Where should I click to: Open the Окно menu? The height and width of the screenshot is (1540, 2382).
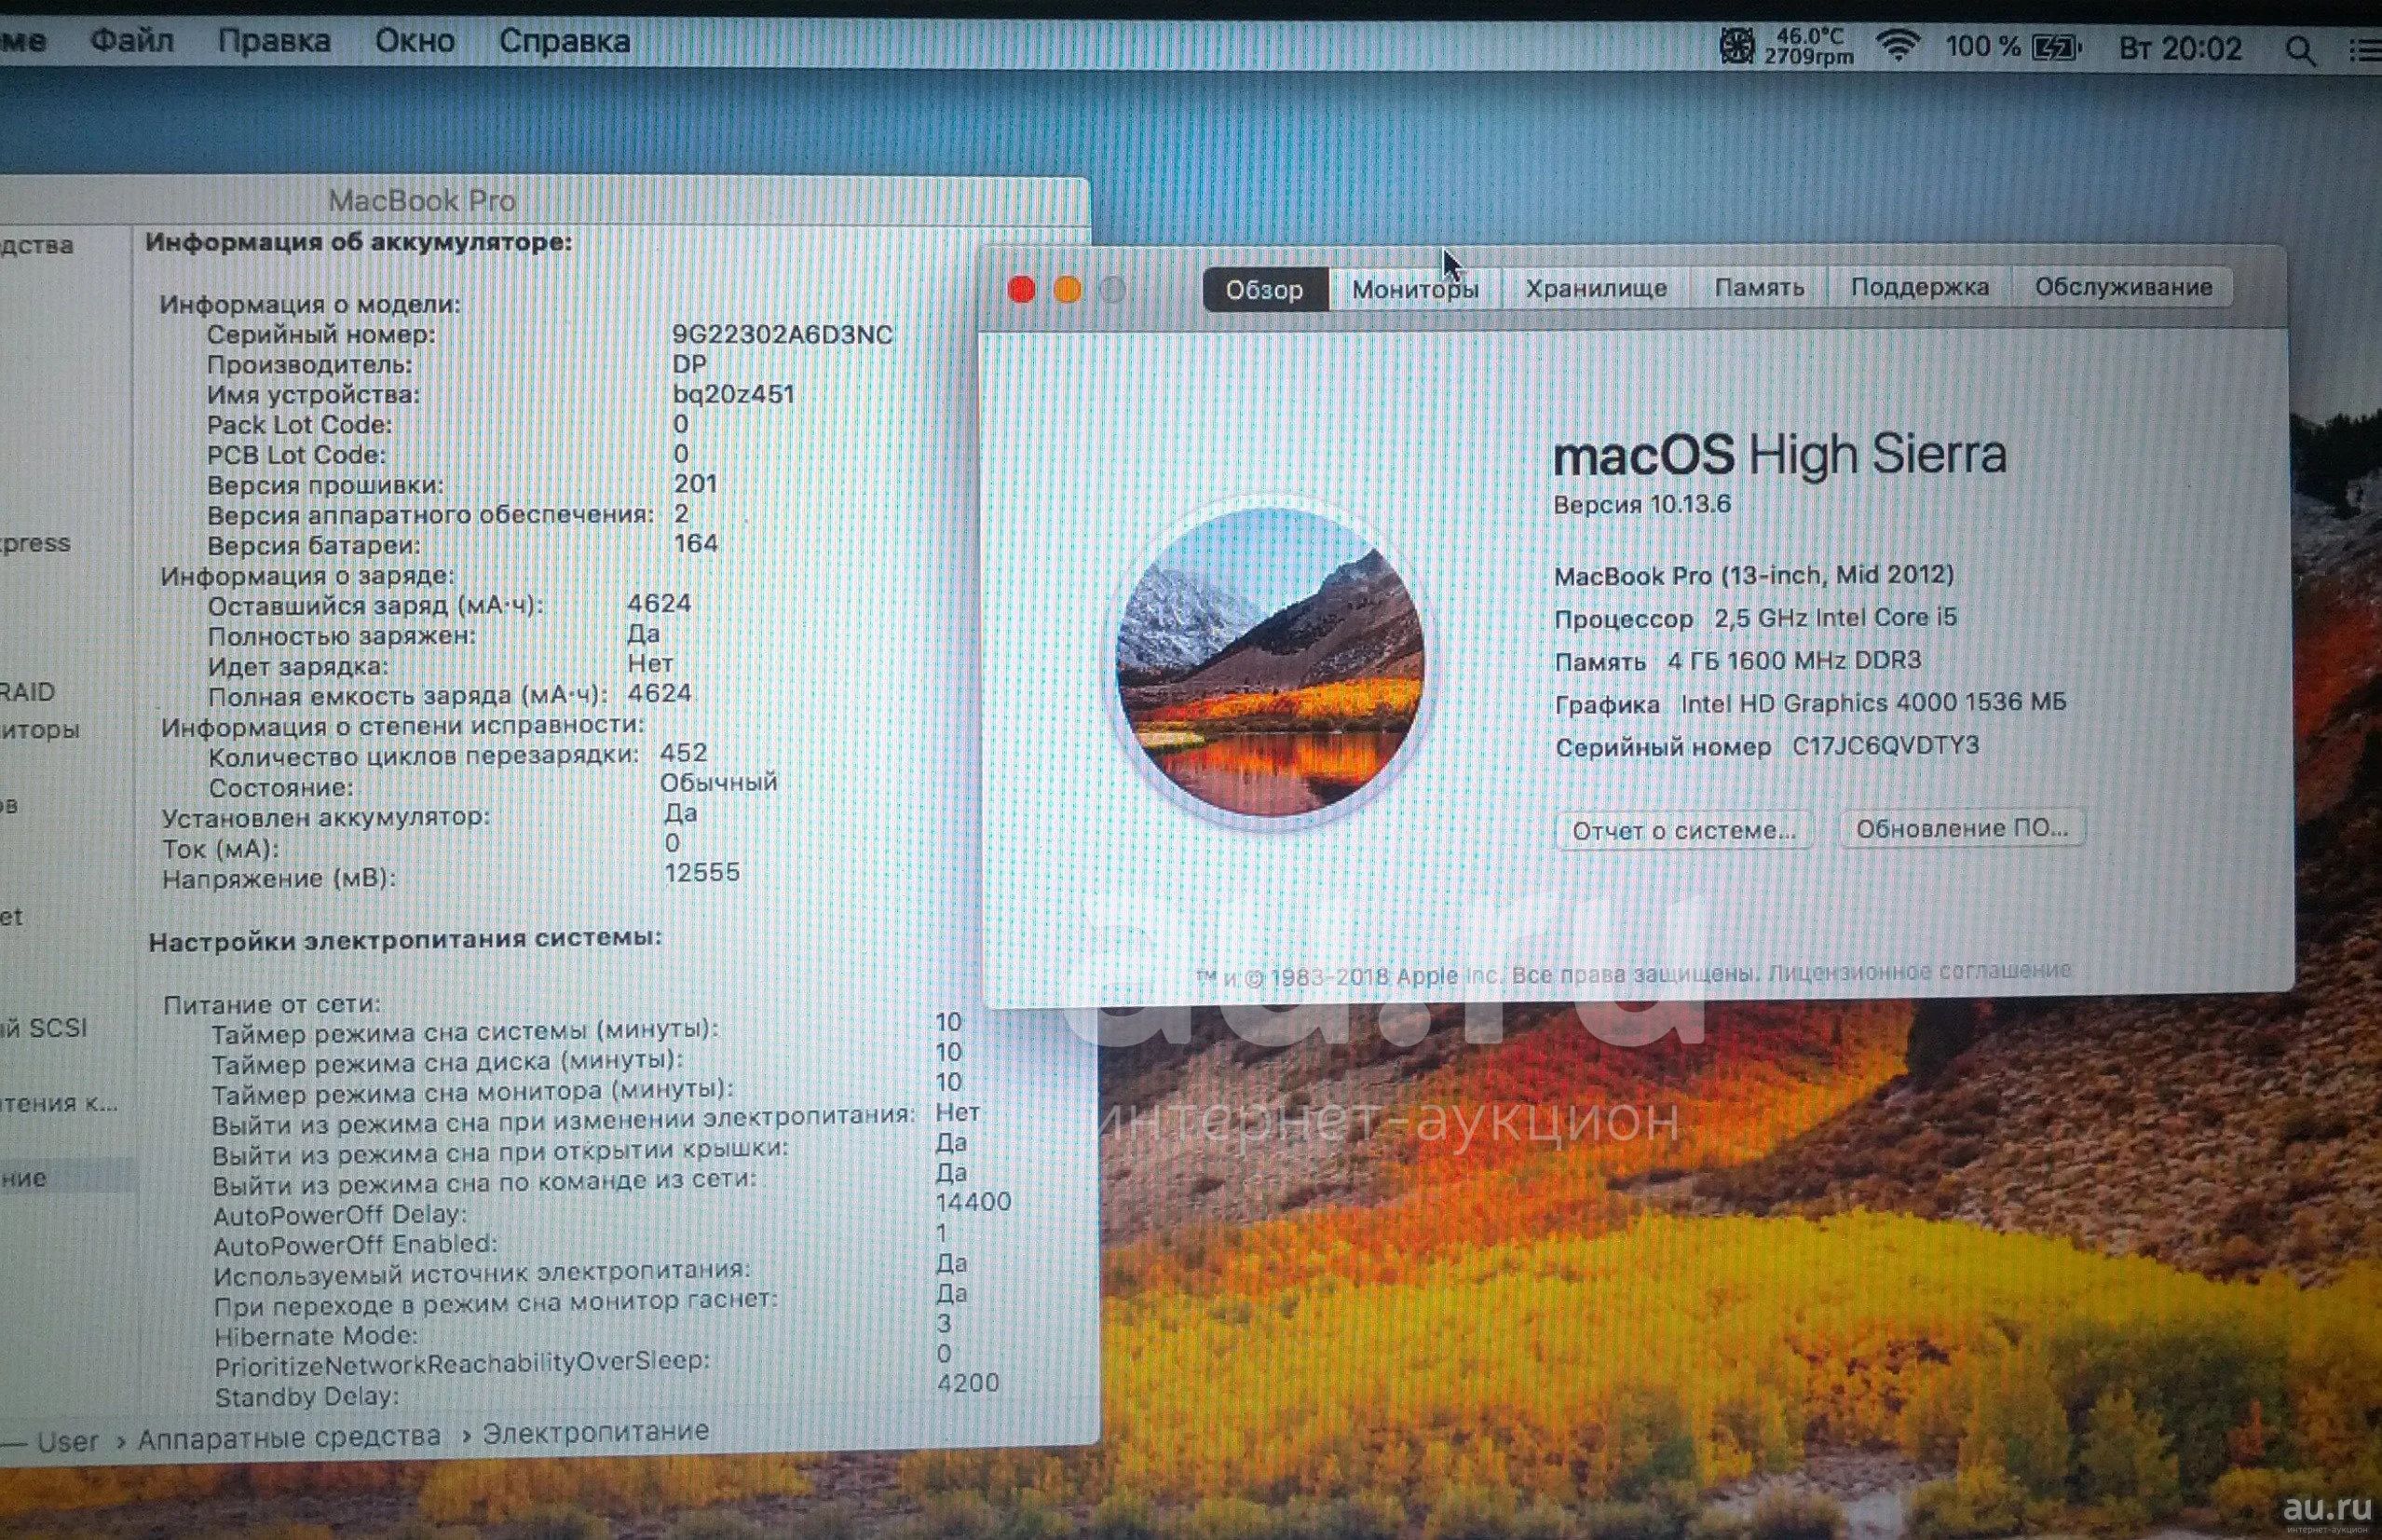[415, 41]
